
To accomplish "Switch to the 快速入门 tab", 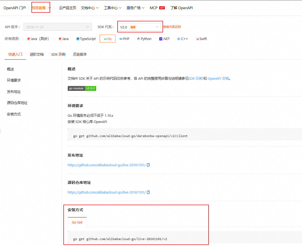I will [x=15, y=54].
